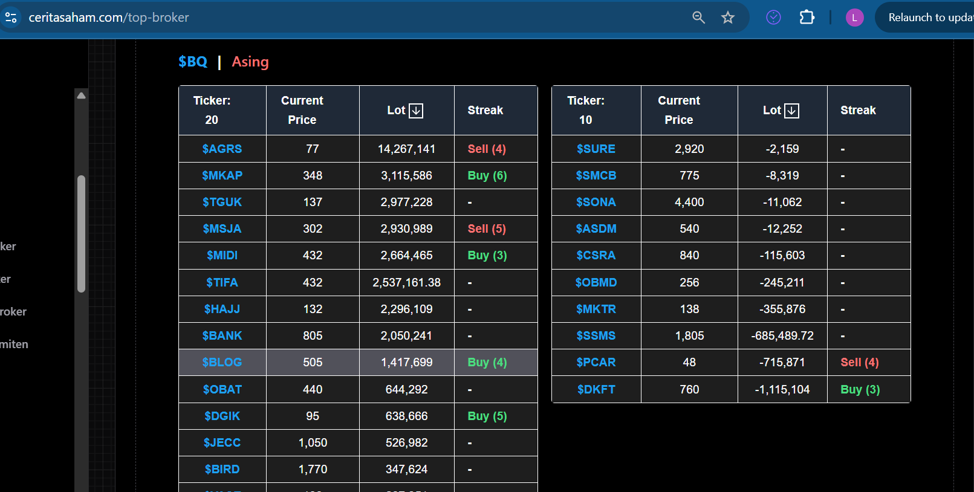Click the site information icon in address bar
Image resolution: width=974 pixels, height=492 pixels.
(x=11, y=18)
